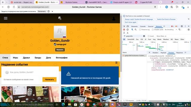Bookmark this page
This screenshot has width=191, height=107.
click(x=155, y=7)
